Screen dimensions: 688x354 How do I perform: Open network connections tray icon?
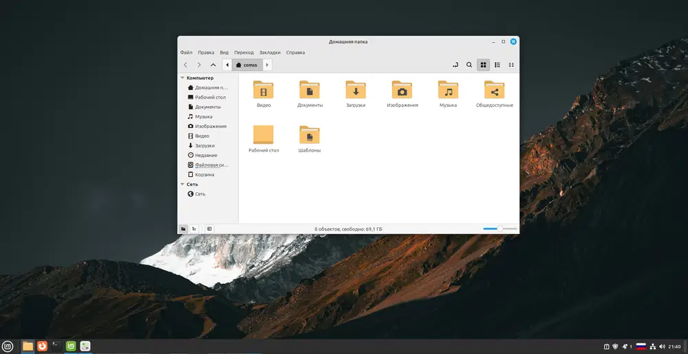(653, 346)
